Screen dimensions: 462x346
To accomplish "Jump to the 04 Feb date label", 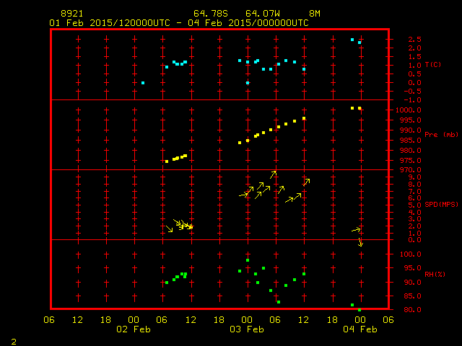I will (359, 329).
